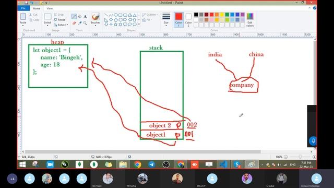This screenshot has height=188, width=334.
Task: Select the Text tool letter A
Action: coord(85,17)
